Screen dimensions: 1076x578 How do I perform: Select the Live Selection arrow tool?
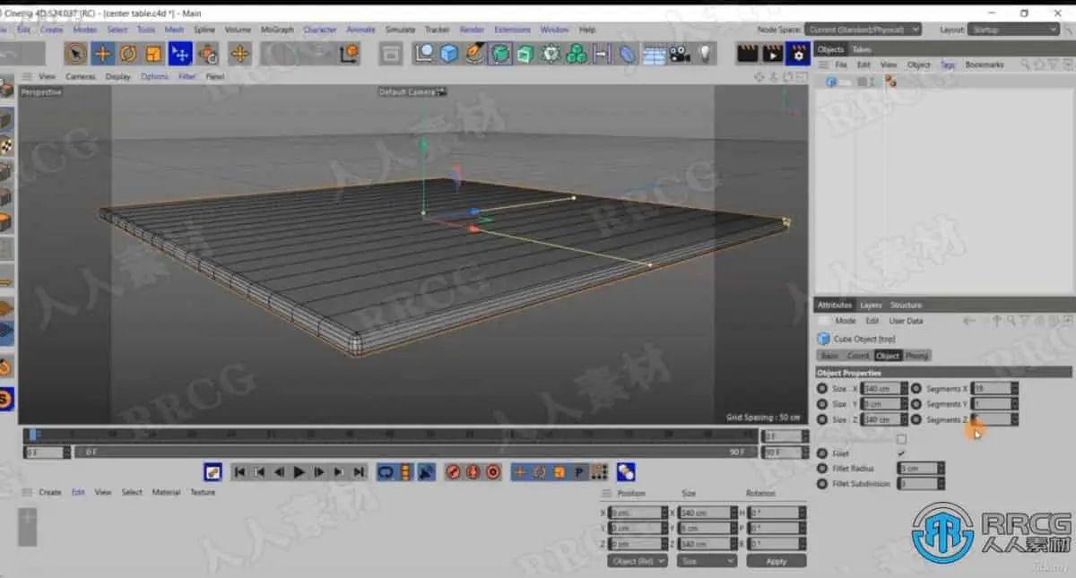(x=77, y=54)
